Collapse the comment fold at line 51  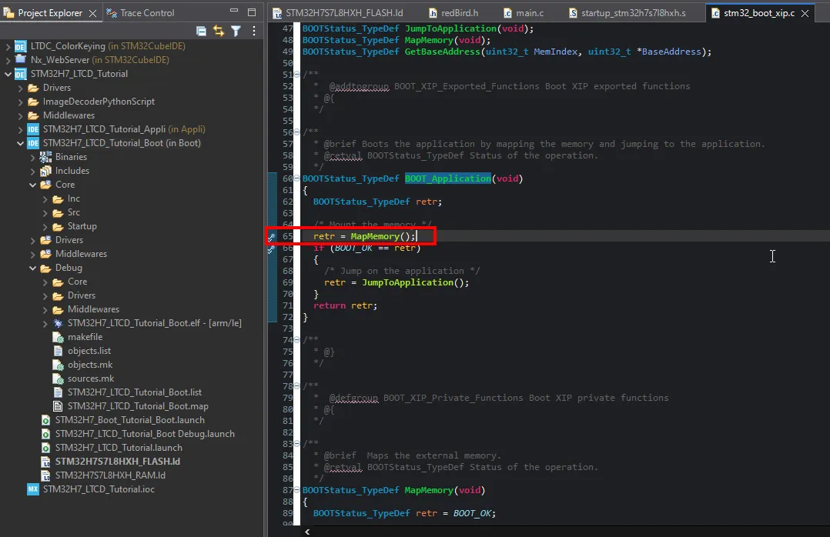(296, 75)
